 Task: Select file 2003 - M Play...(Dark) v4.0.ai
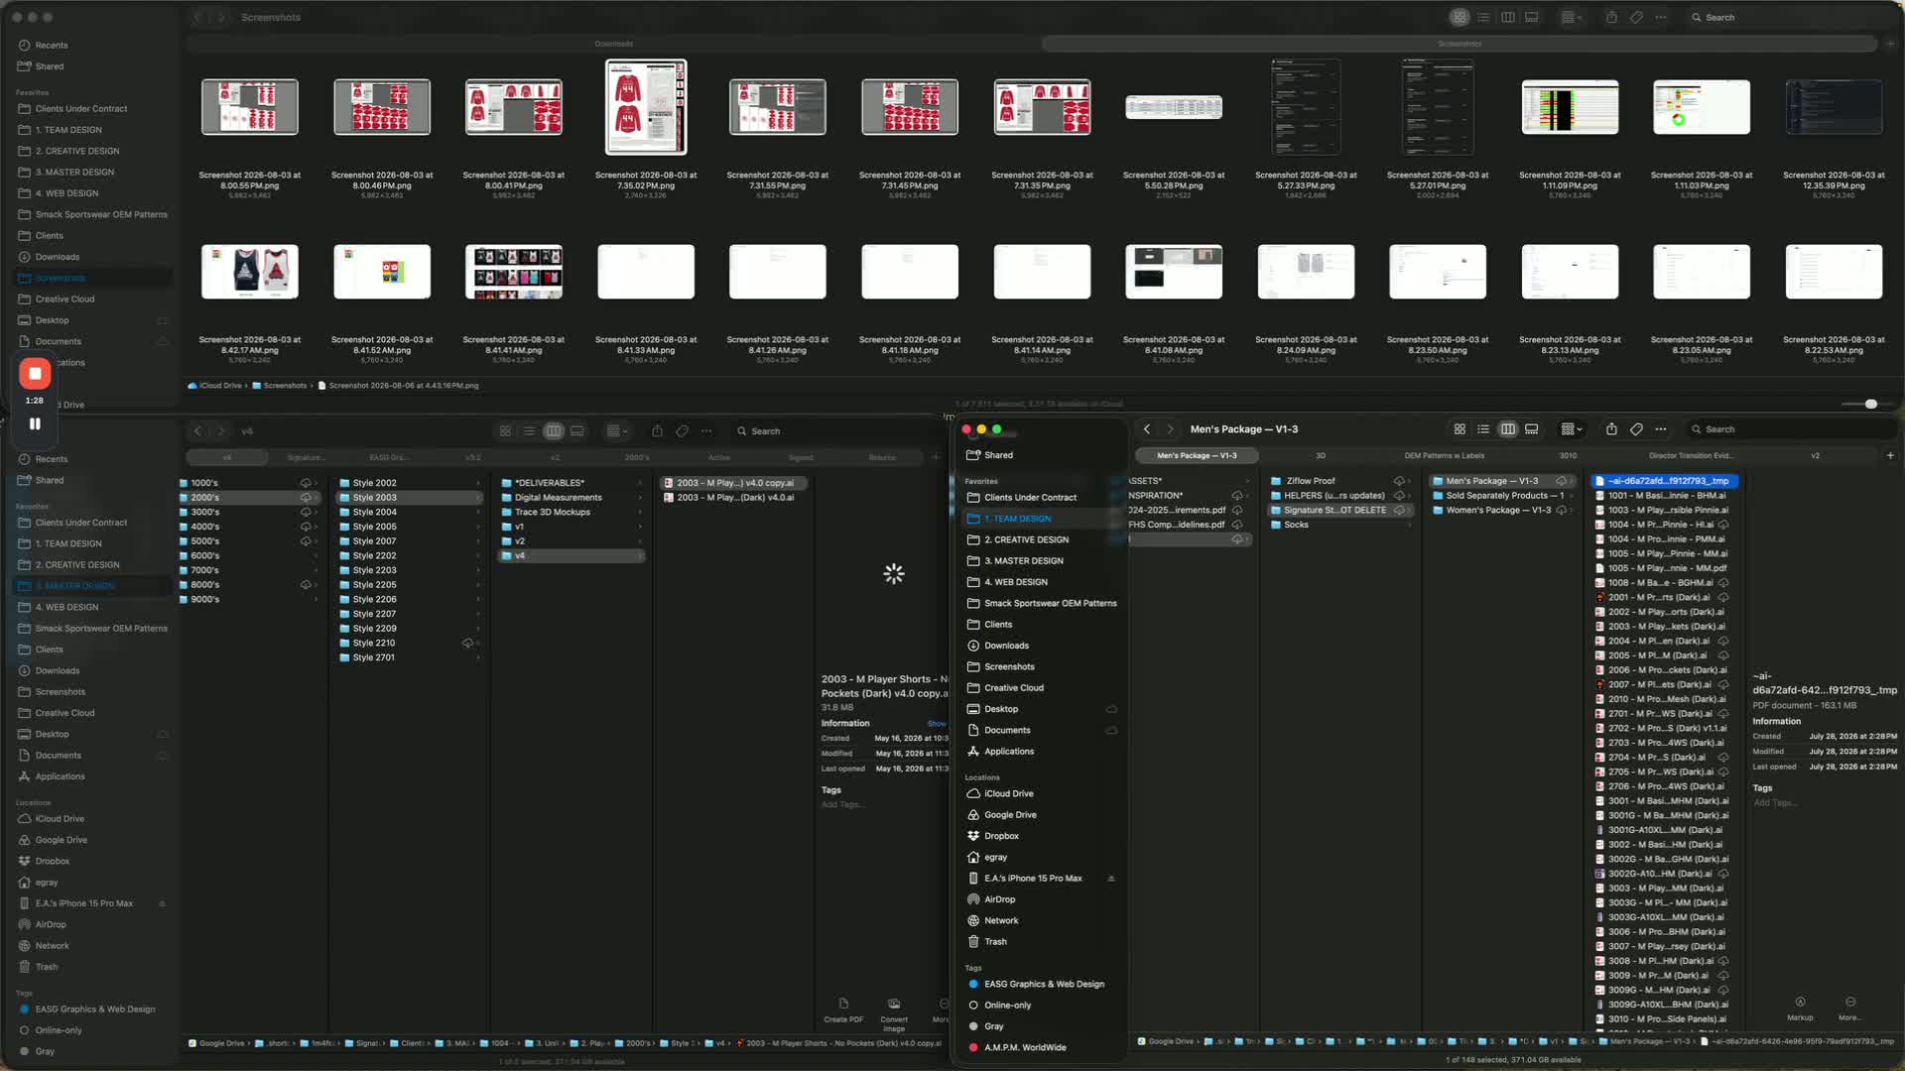click(x=734, y=498)
